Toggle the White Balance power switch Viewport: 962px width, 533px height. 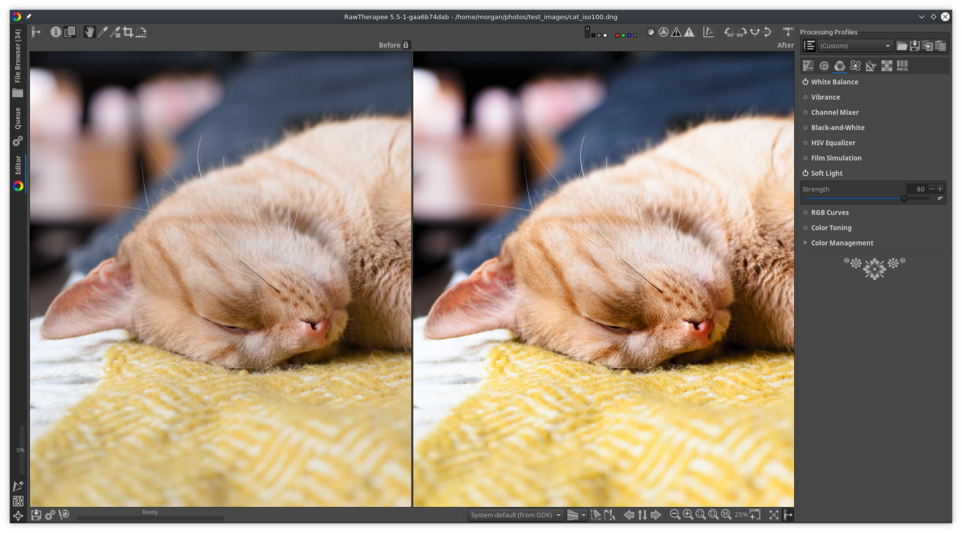805,82
